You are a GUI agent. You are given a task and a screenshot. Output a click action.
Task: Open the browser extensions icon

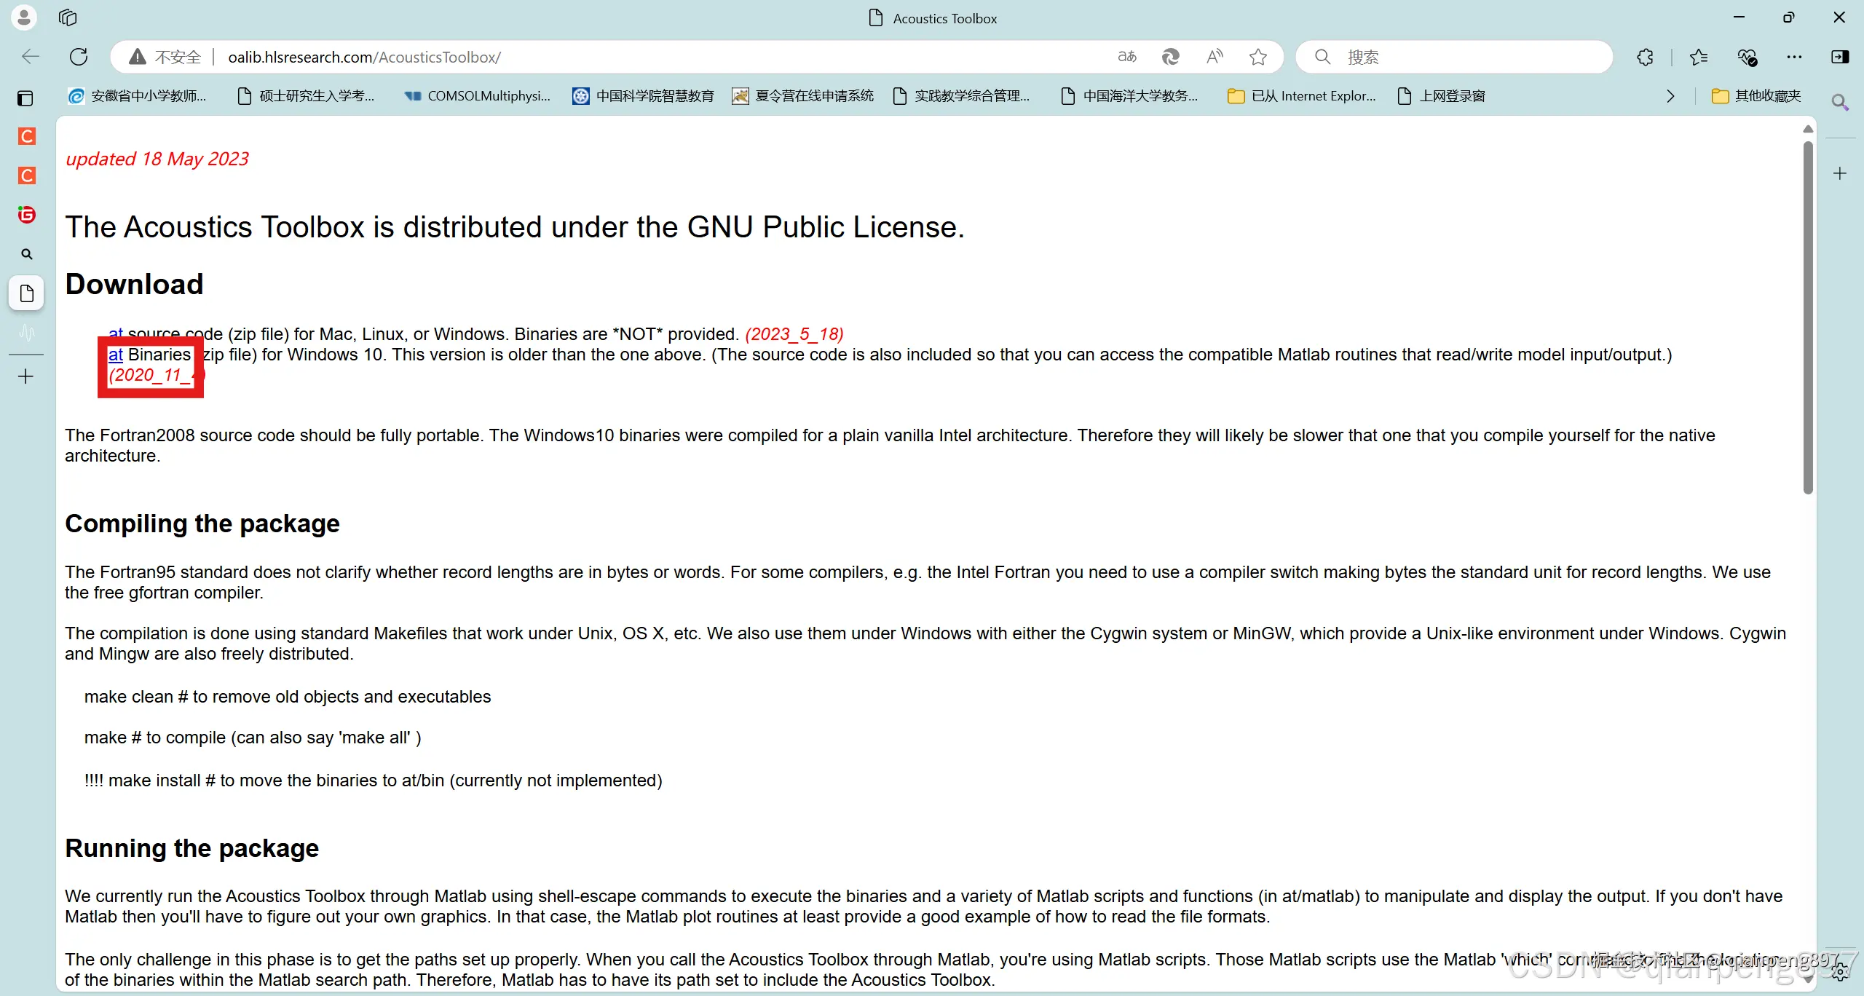point(1645,57)
